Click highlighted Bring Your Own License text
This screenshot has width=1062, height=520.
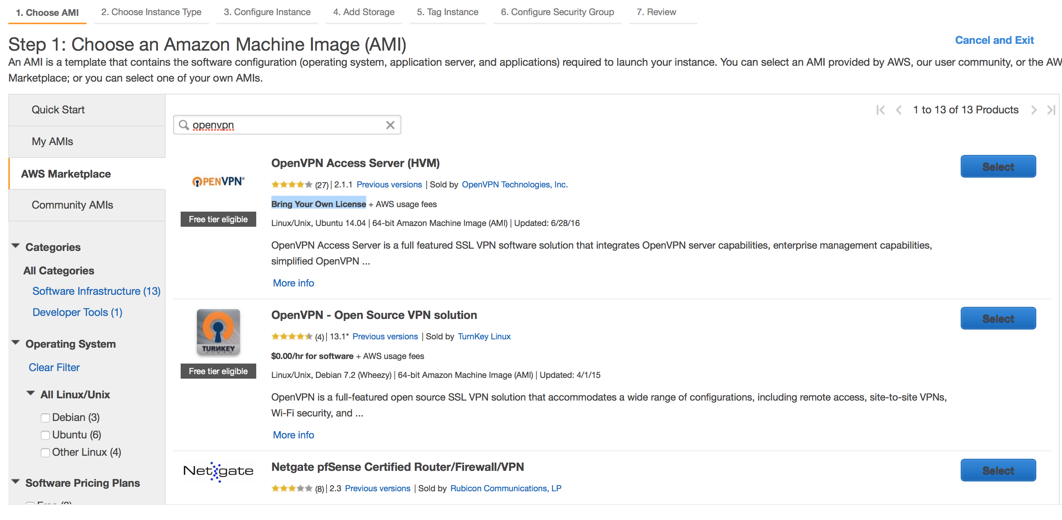point(318,204)
